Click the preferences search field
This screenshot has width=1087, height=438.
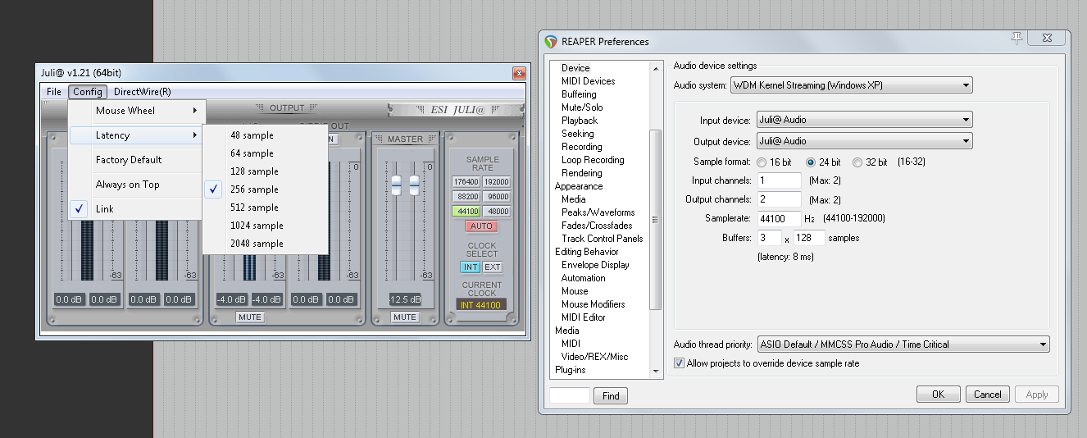570,395
